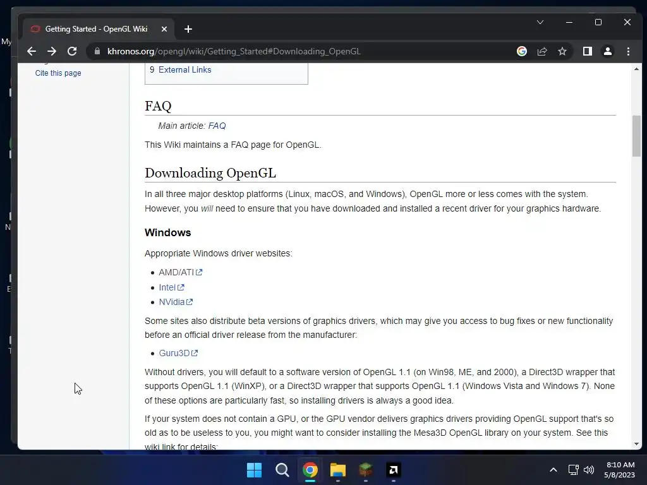647x485 pixels.
Task: Click the vertical scrollbar thumb
Action: point(636,136)
